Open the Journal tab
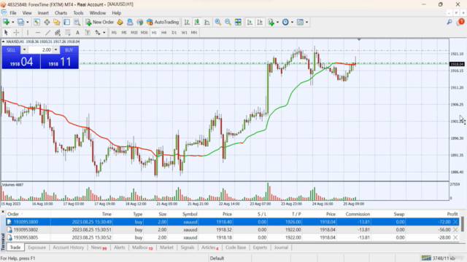The image size is (467, 262). click(x=281, y=247)
